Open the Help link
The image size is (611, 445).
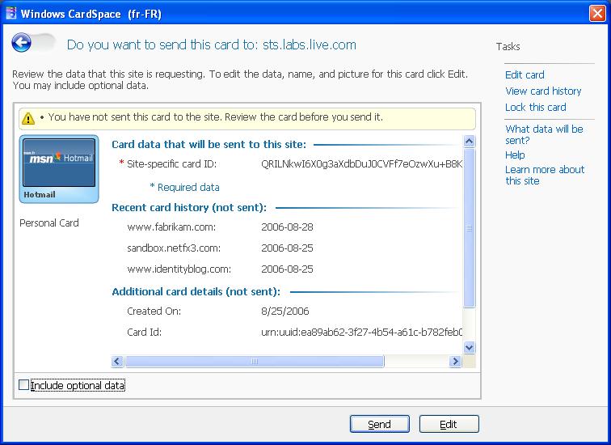click(515, 155)
